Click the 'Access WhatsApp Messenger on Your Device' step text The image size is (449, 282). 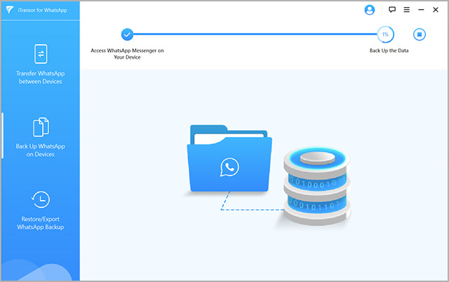point(127,55)
